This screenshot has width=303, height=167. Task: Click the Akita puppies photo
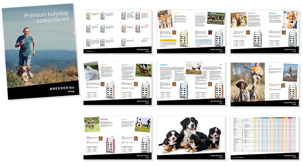click(x=165, y=19)
